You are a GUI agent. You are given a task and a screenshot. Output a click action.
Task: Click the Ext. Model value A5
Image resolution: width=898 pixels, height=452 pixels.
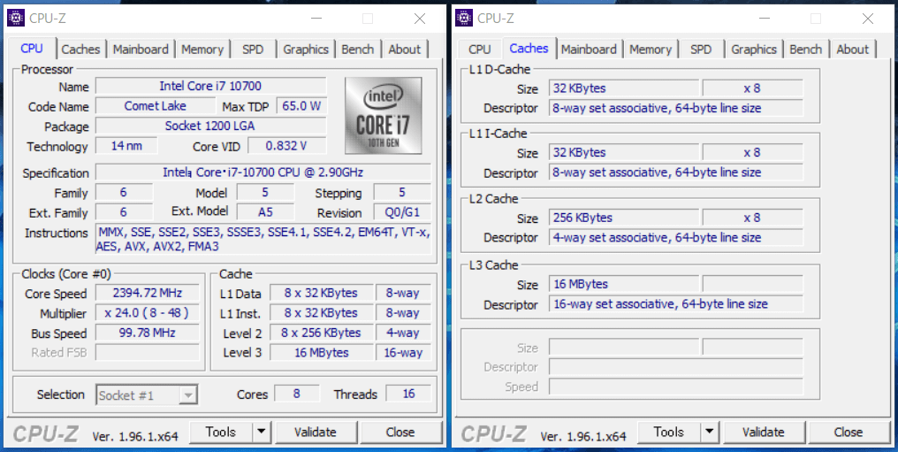click(265, 212)
